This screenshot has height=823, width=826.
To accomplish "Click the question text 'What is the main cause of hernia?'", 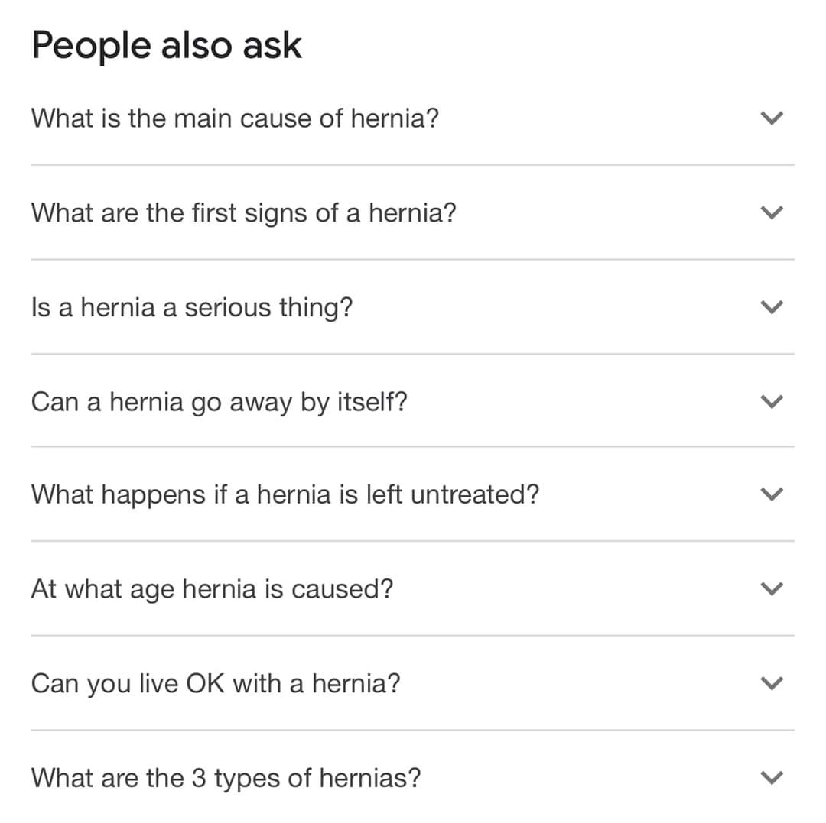I will click(235, 118).
